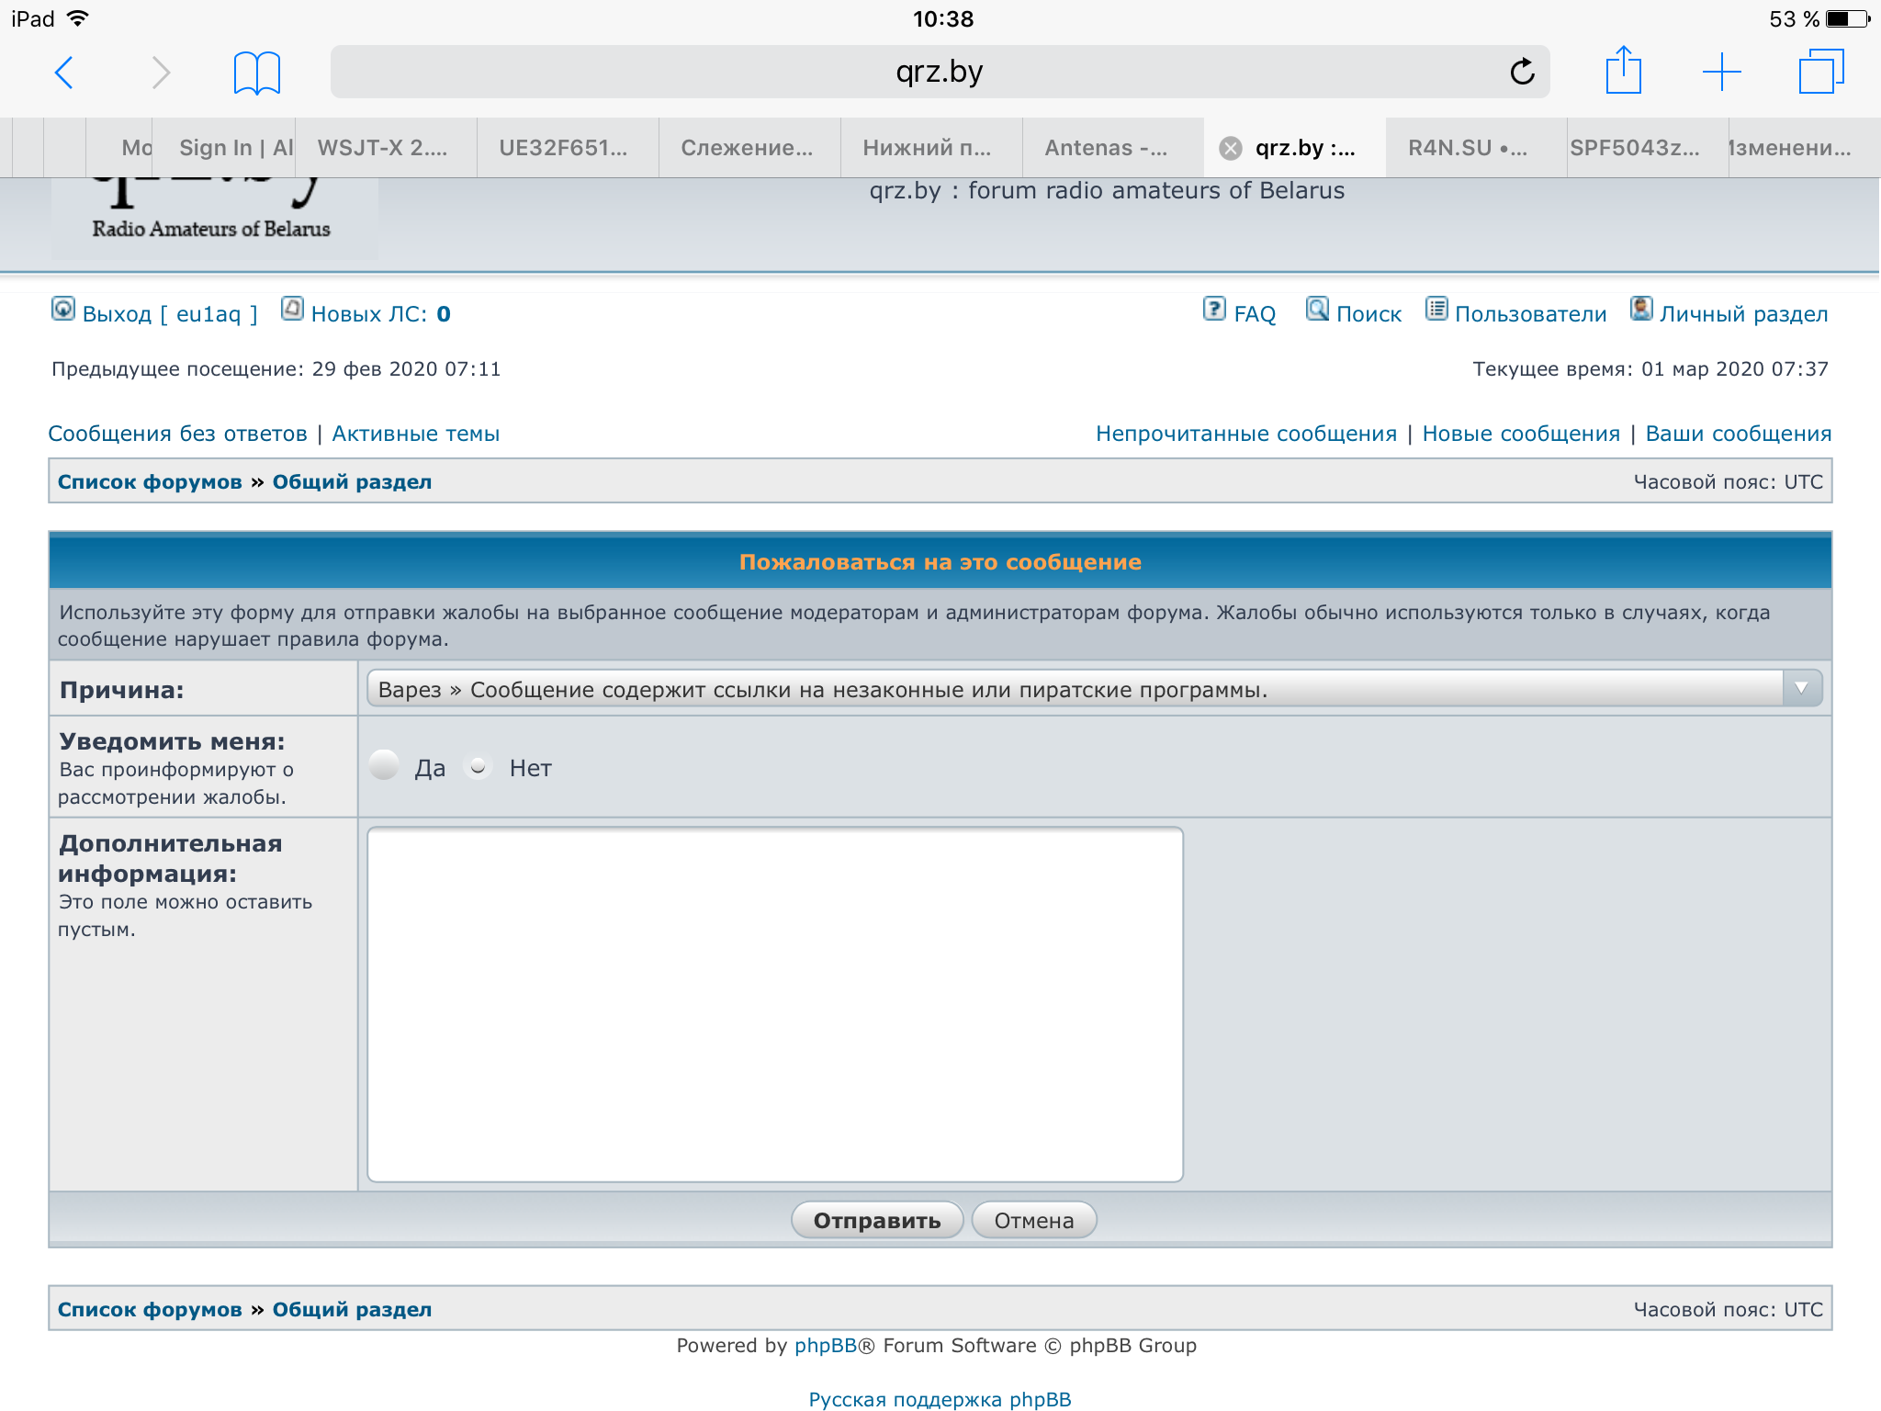This screenshot has height=1411, width=1881.
Task: Click the reason dropdown arrow
Action: pyautogui.click(x=1801, y=689)
